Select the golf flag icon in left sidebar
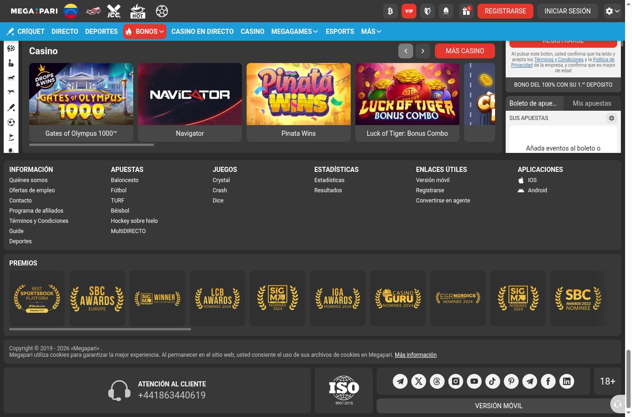 11,137
